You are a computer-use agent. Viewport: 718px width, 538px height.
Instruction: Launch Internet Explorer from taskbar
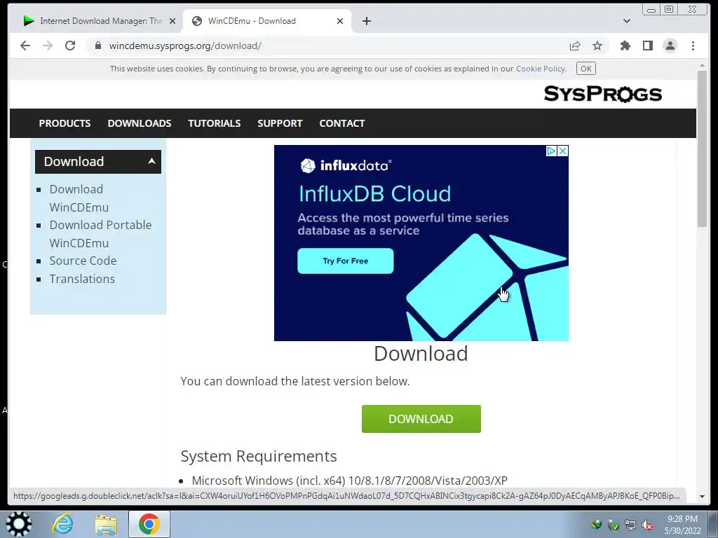click(x=62, y=524)
